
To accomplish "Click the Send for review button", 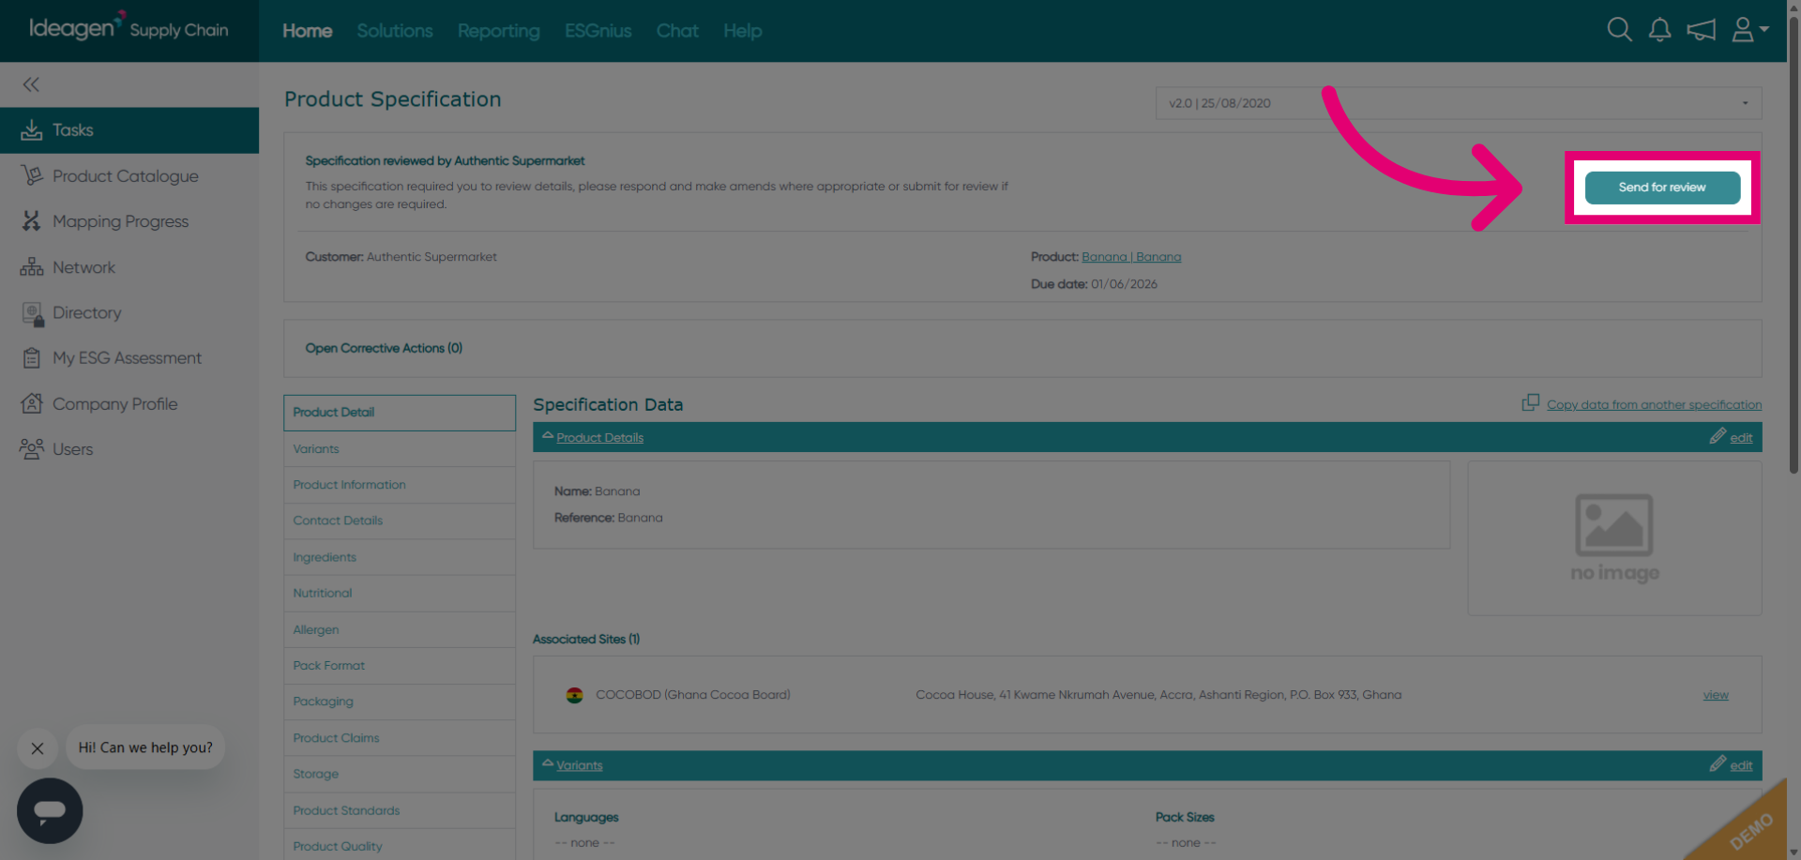I will [1662, 188].
